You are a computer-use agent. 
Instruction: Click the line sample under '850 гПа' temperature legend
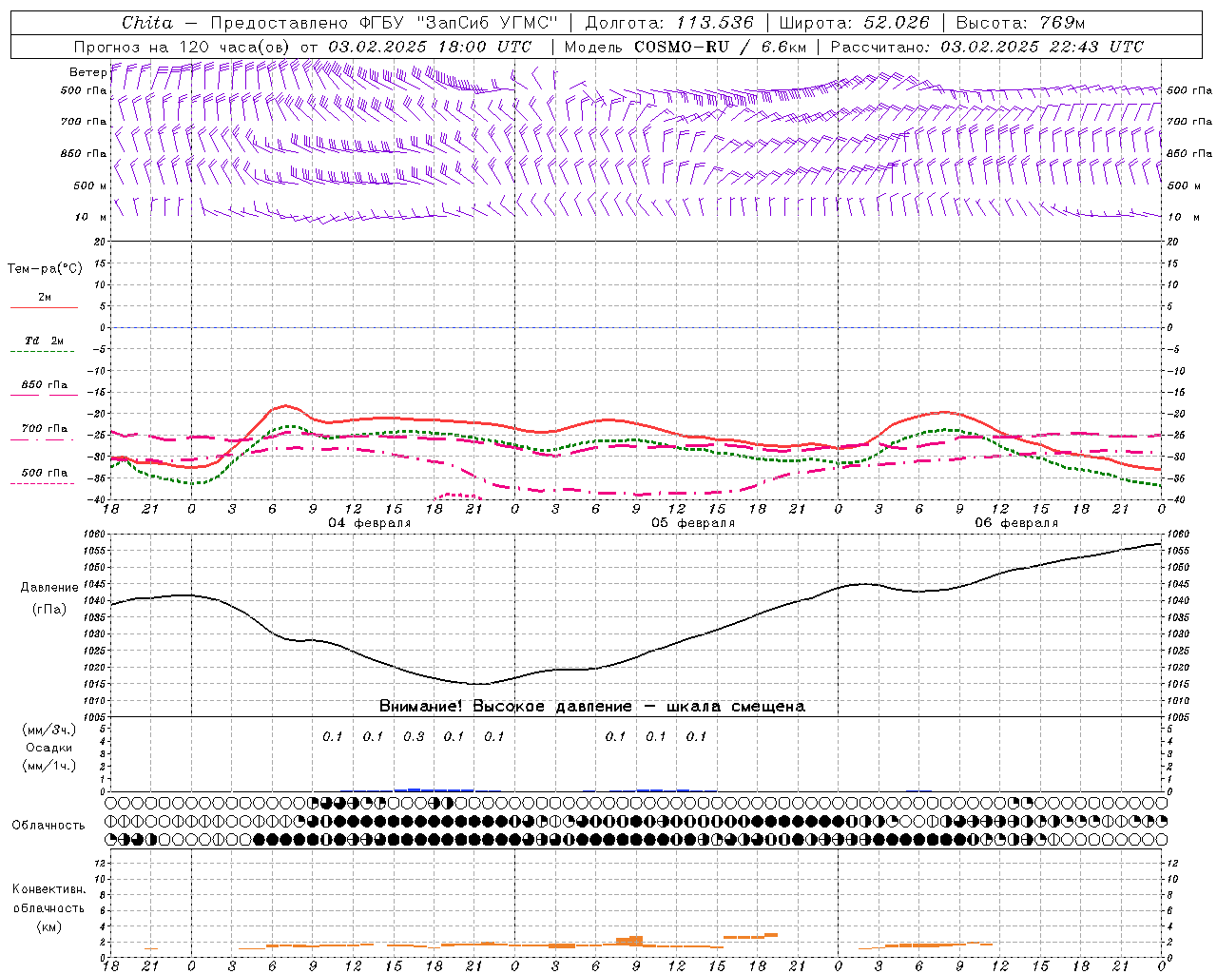pos(44,396)
